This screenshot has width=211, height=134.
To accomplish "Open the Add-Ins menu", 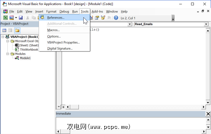I will [97, 12].
